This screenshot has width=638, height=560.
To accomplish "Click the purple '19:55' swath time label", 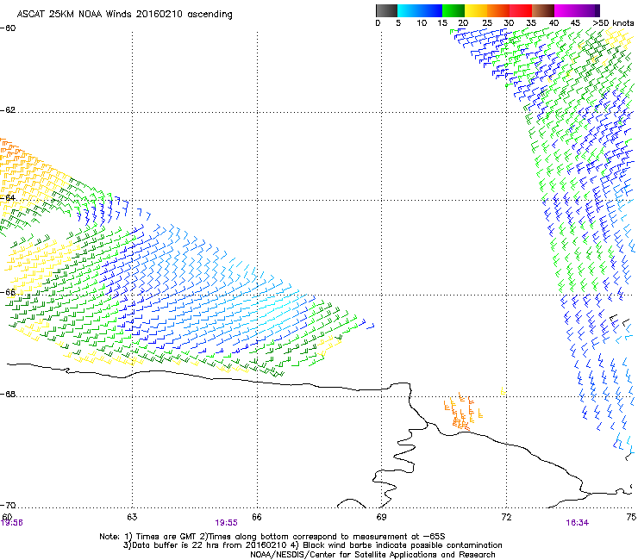I will 226,523.
